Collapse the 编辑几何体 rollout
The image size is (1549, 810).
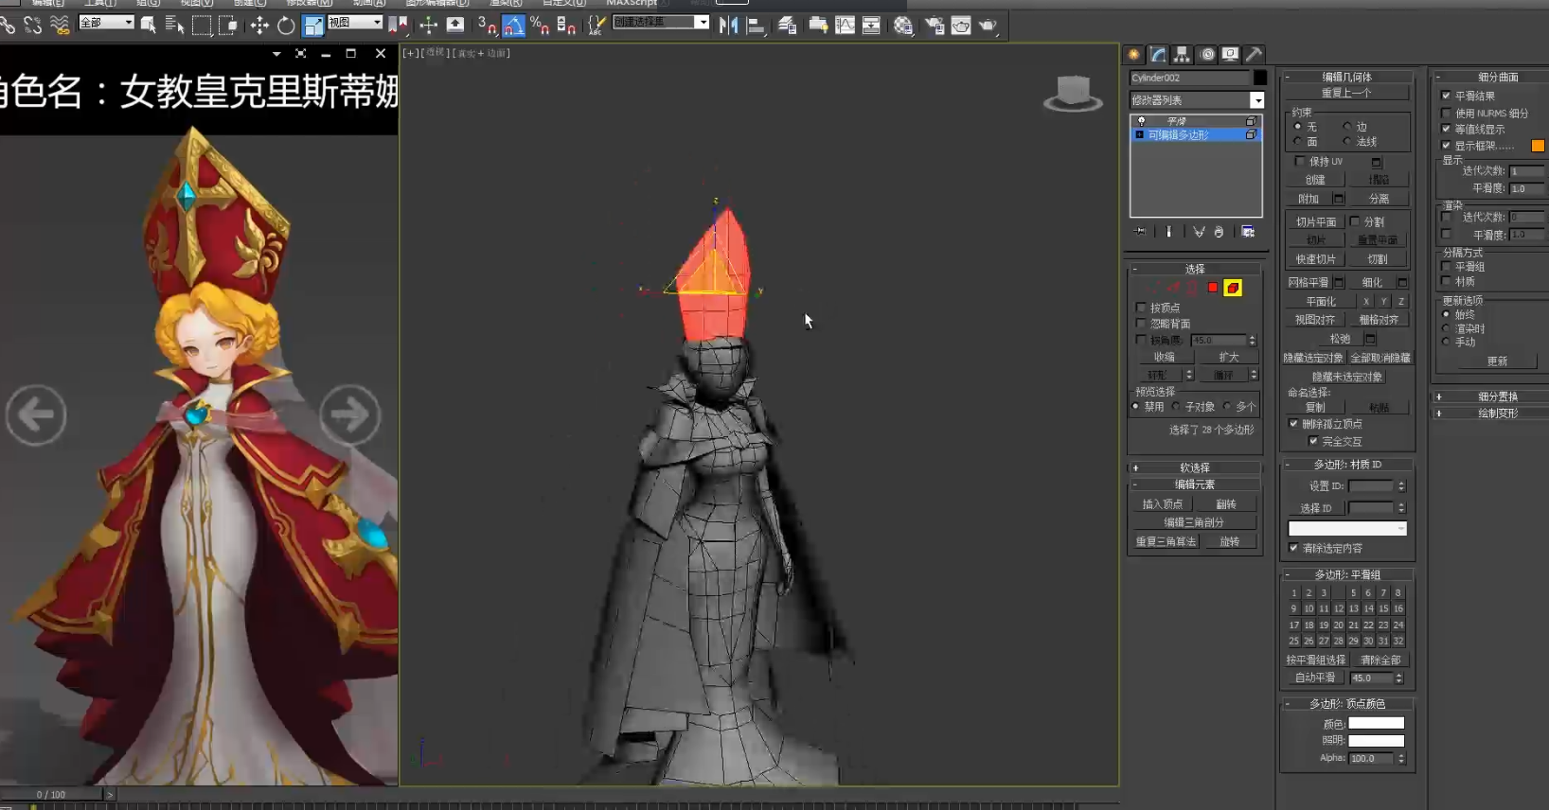1346,77
